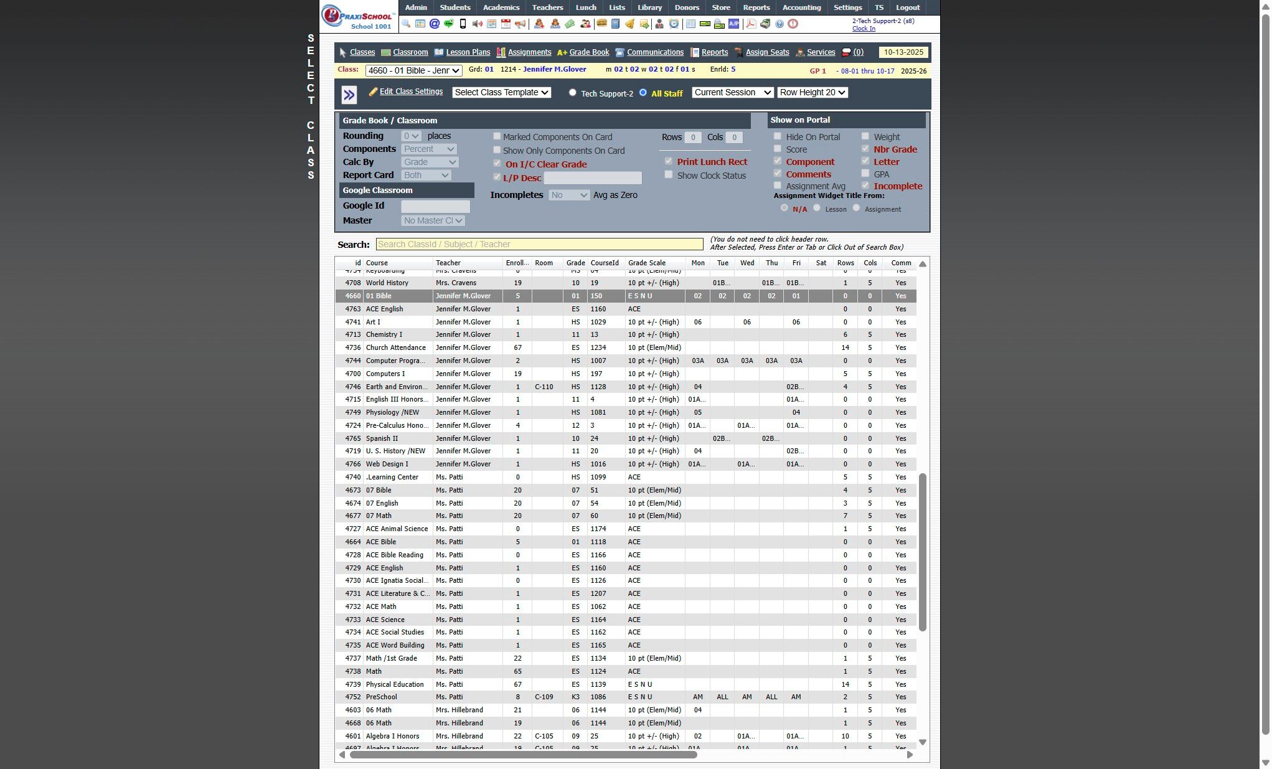1272x769 pixels.
Task: Select the Tech Support-2 radio button
Action: pyautogui.click(x=572, y=92)
